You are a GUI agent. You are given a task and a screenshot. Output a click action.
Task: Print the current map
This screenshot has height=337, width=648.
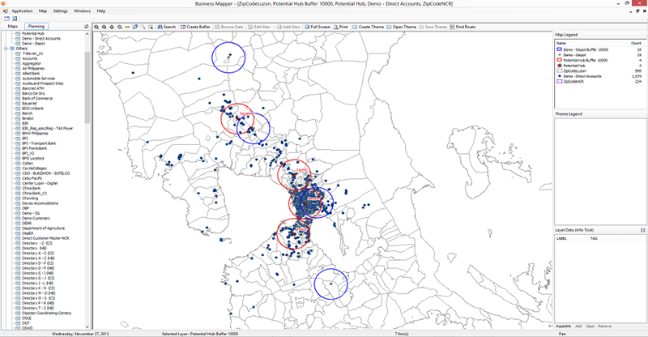point(340,27)
